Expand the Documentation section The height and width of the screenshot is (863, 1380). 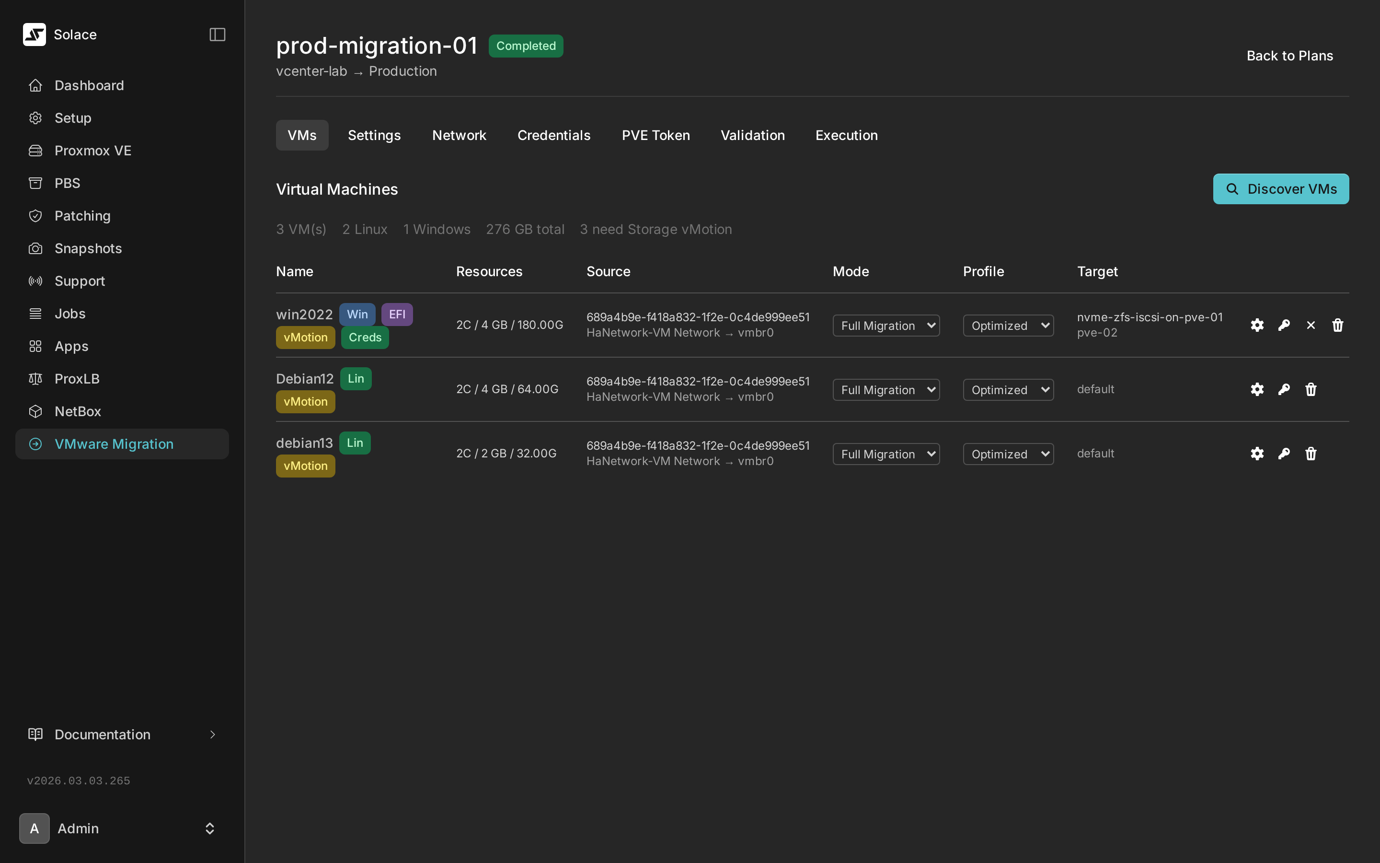click(x=102, y=735)
